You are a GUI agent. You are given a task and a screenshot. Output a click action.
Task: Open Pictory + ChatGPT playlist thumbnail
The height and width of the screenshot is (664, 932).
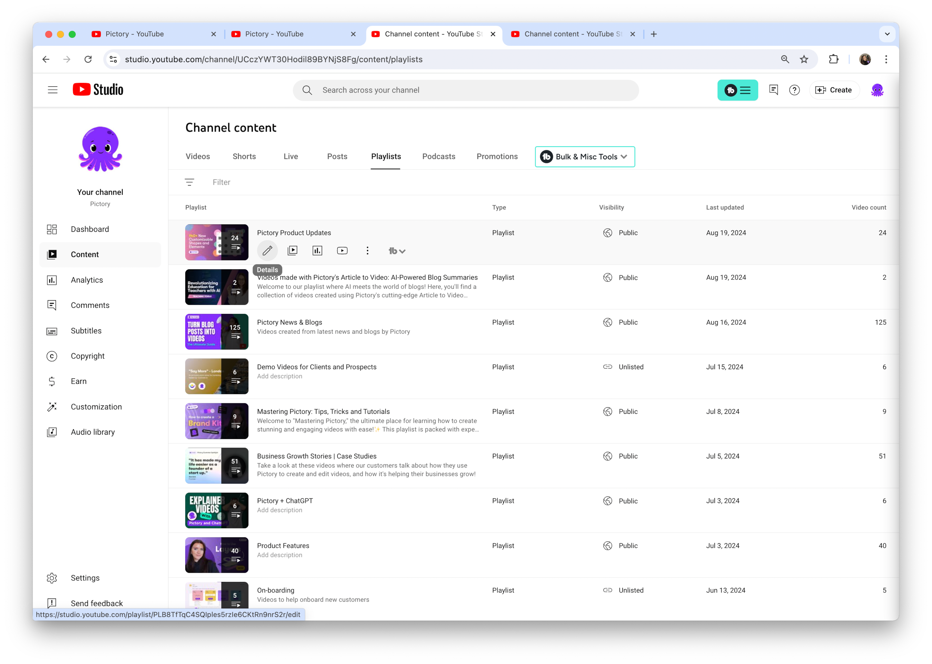pos(217,510)
